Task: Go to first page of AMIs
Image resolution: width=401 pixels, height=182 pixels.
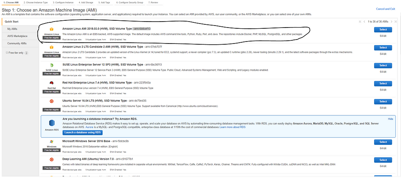Action: (360, 22)
